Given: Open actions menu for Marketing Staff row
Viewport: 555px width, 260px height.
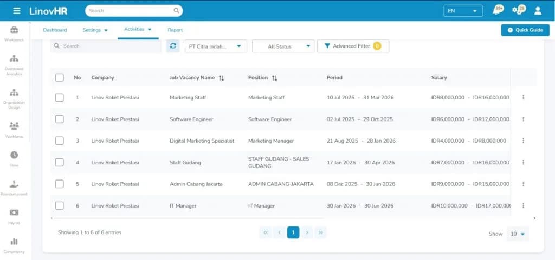Looking at the screenshot, I should pyautogui.click(x=523, y=97).
